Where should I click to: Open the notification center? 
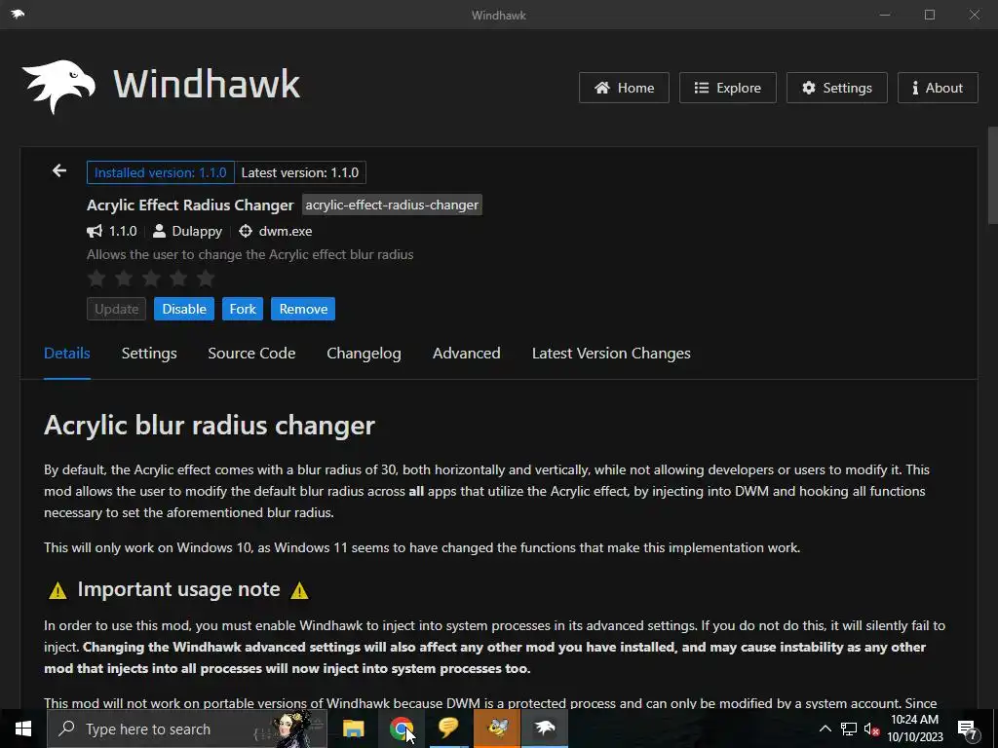tap(968, 729)
